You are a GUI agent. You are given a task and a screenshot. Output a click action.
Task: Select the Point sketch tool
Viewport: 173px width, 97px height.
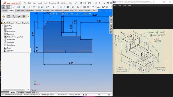click(x=64, y=7)
